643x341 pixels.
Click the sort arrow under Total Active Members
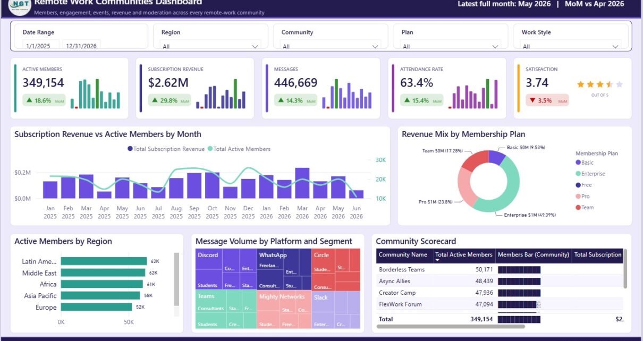pos(437,260)
